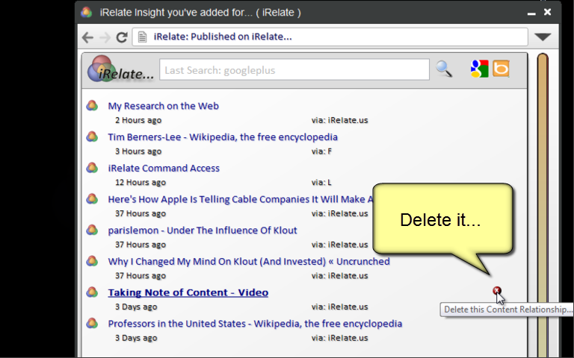The image size is (574, 358).
Task: Click '3 Days ago' under Professors in the United States
Action: pos(136,338)
